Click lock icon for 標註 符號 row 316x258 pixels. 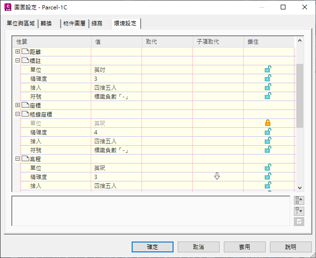click(268, 96)
